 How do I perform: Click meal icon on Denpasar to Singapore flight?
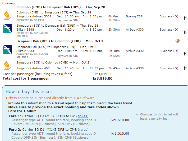pos(185,54)
